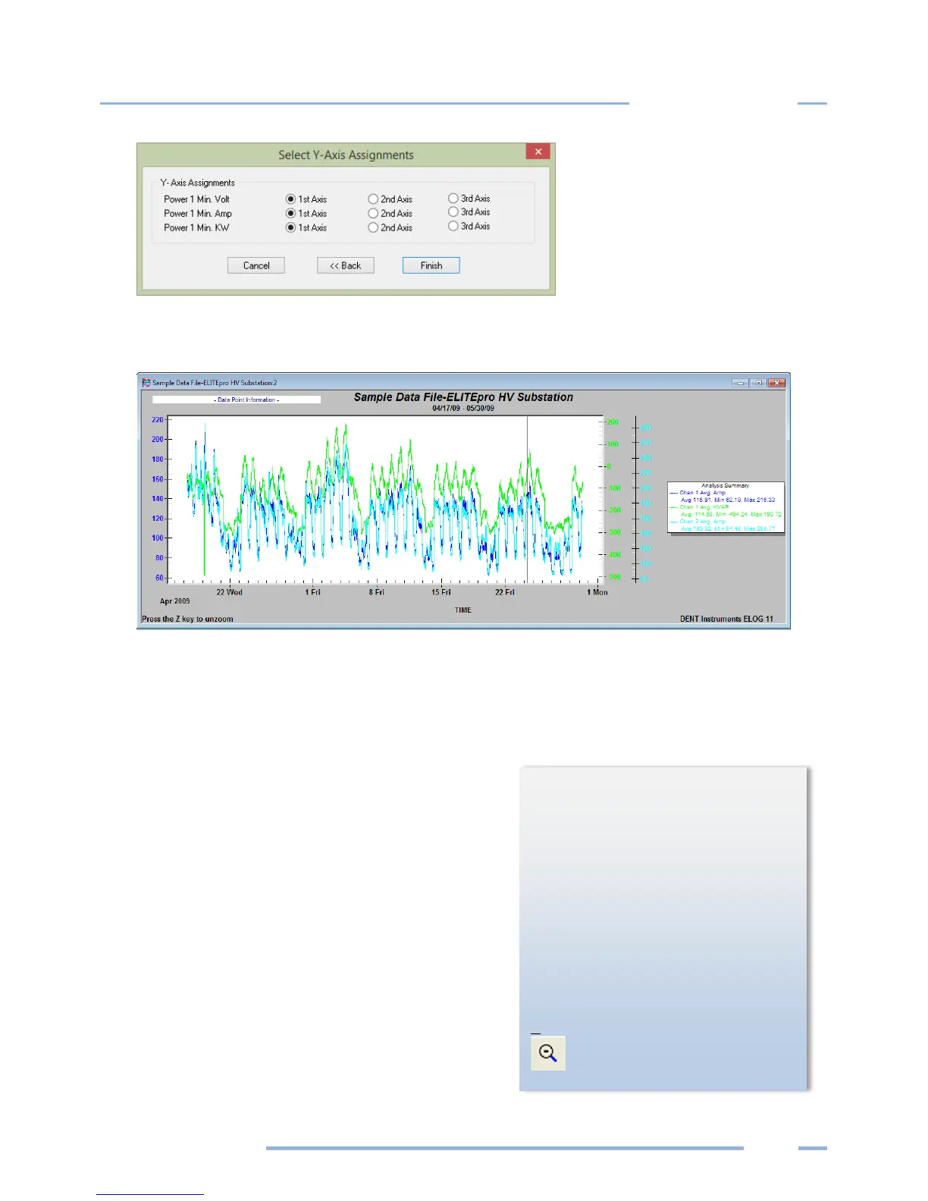
Task: Click the 22 Wed time axis label
Action: (230, 592)
